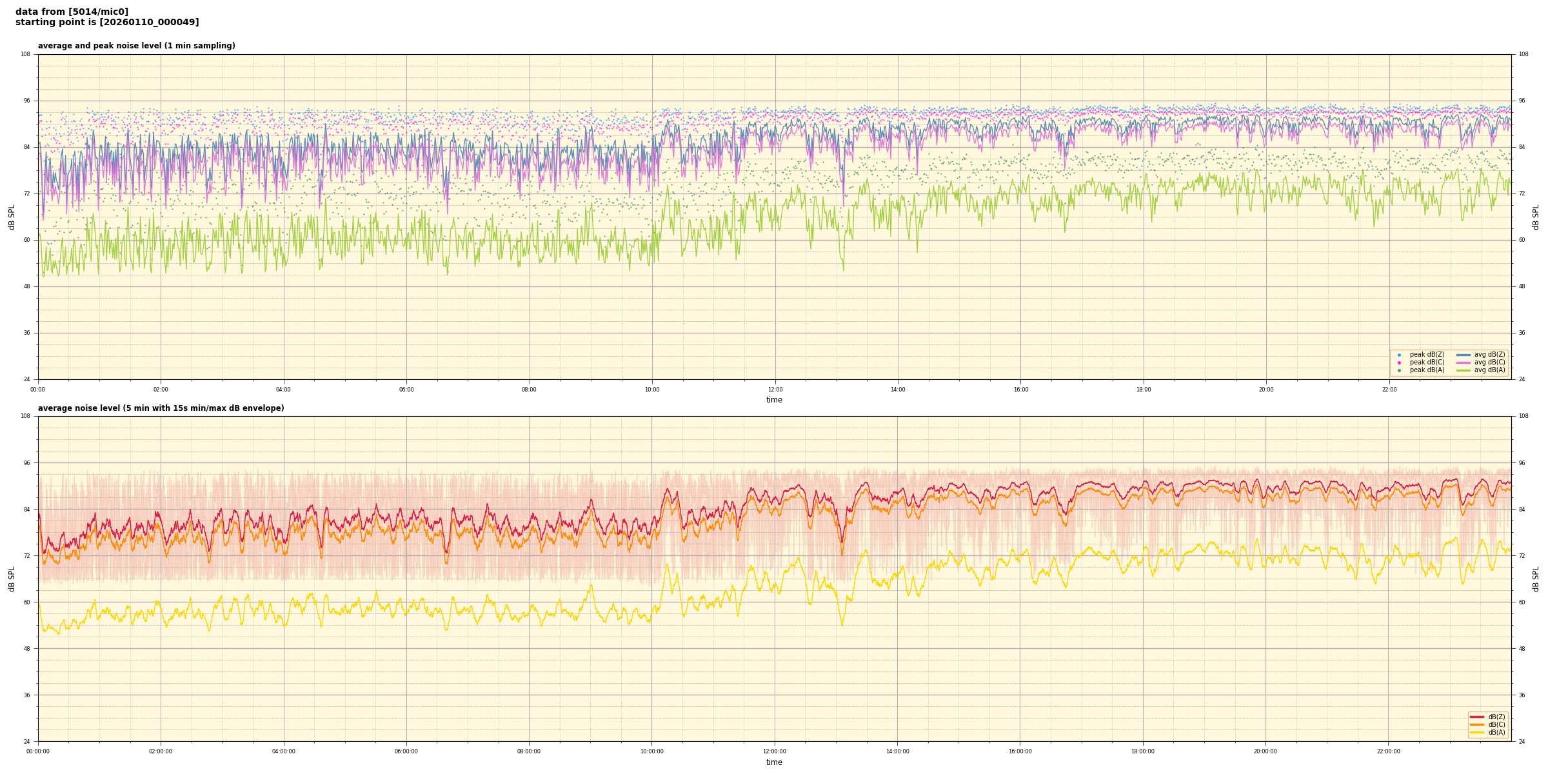Click the top chart title 'average and peak noise level'
This screenshot has width=1548, height=774.
[x=136, y=46]
